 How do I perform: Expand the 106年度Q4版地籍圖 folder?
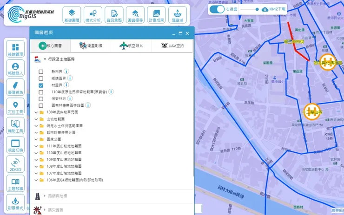36,180
